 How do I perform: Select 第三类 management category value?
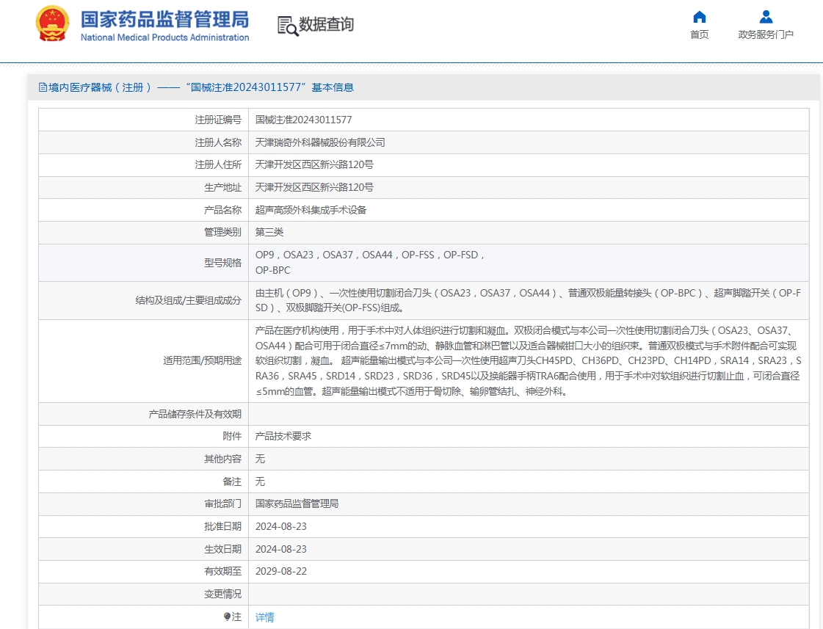point(269,232)
